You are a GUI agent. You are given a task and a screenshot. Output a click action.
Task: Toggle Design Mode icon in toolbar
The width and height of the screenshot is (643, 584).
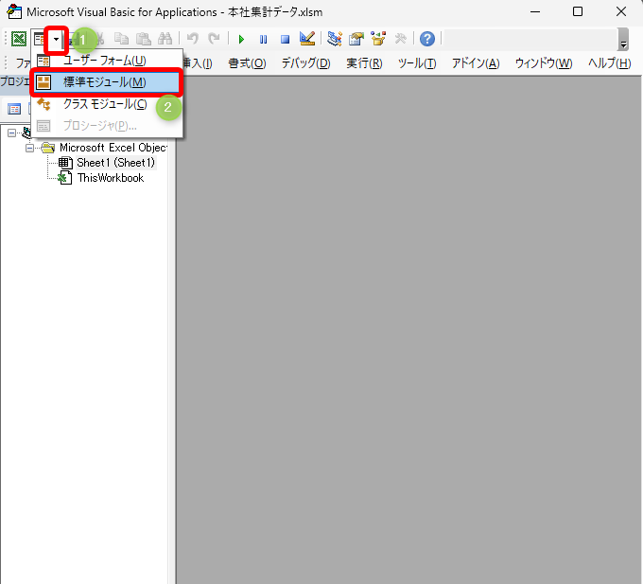307,39
